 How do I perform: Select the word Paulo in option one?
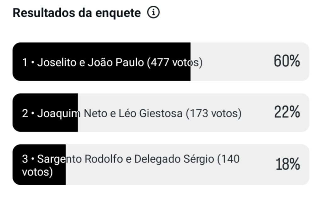[130, 62]
